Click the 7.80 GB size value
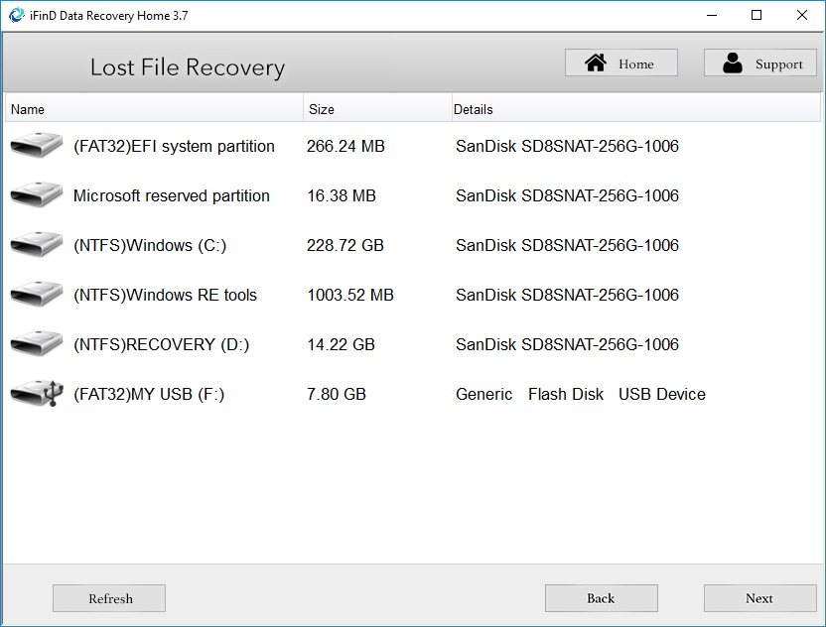 [337, 394]
